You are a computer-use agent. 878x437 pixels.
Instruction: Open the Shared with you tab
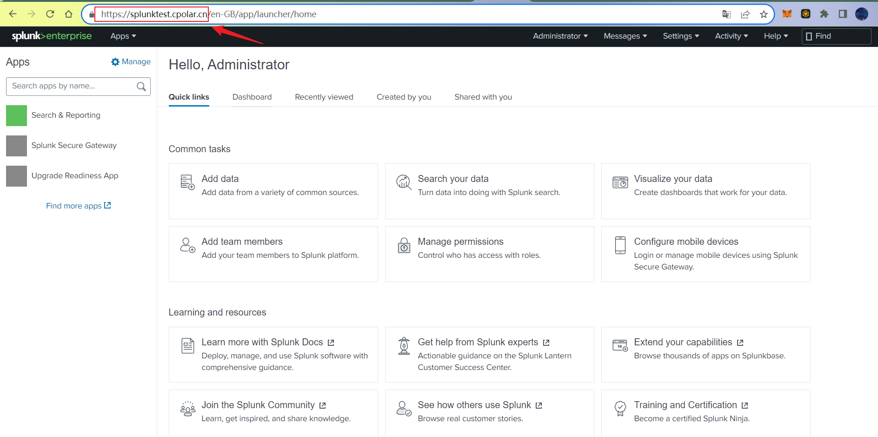[483, 97]
